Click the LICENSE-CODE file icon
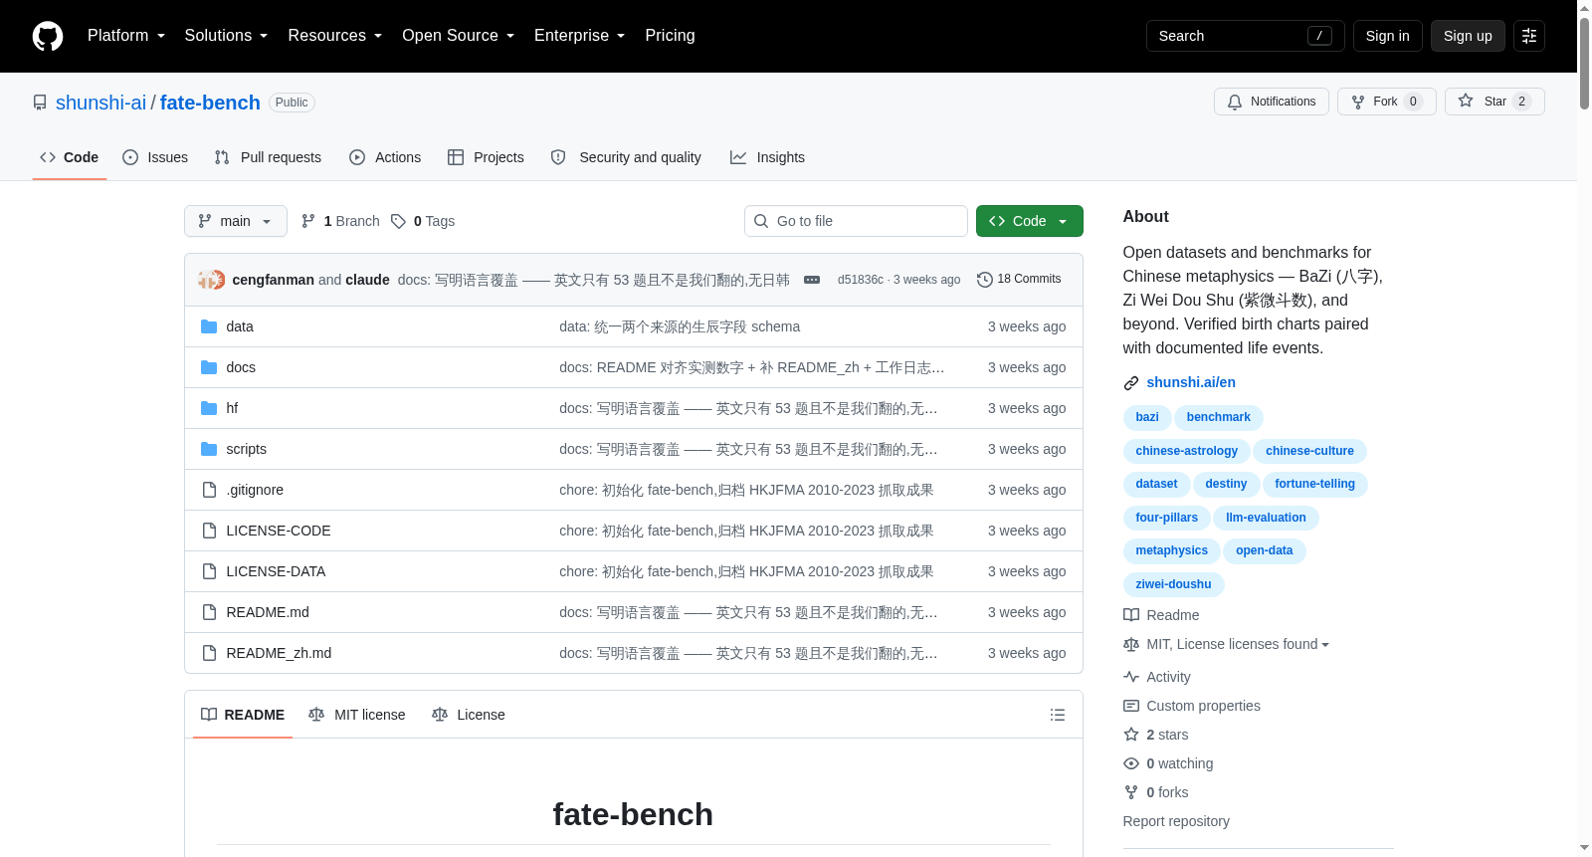Image resolution: width=1592 pixels, height=857 pixels. click(209, 531)
